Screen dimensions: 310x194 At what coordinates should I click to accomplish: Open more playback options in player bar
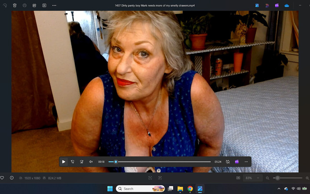click(246, 162)
